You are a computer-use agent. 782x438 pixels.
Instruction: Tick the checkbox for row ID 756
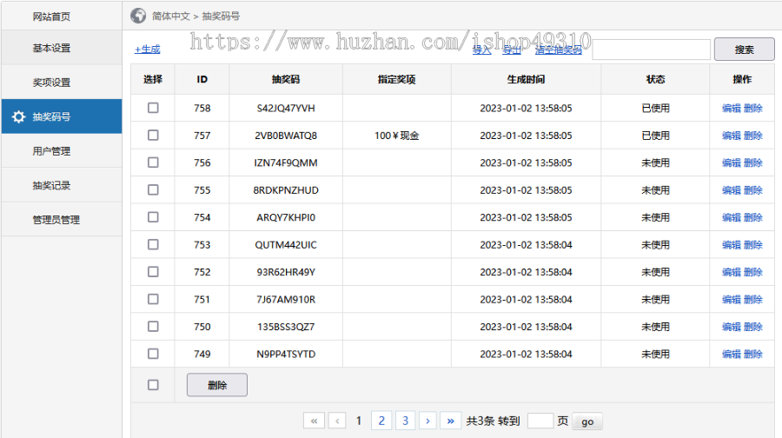pyautogui.click(x=153, y=163)
